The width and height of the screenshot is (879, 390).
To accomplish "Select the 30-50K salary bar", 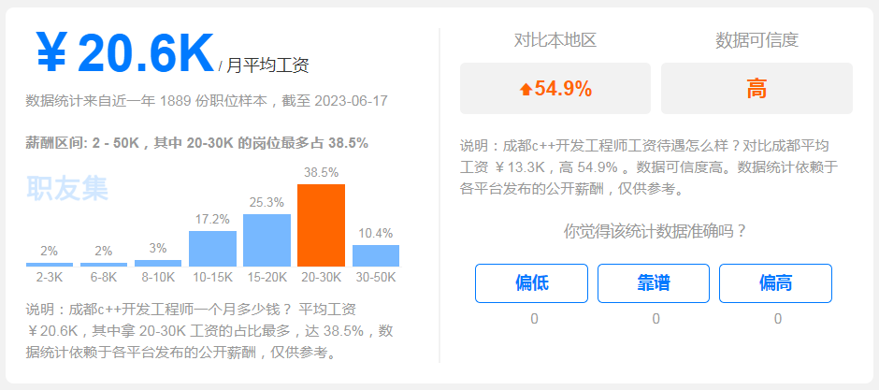I will pos(376,255).
